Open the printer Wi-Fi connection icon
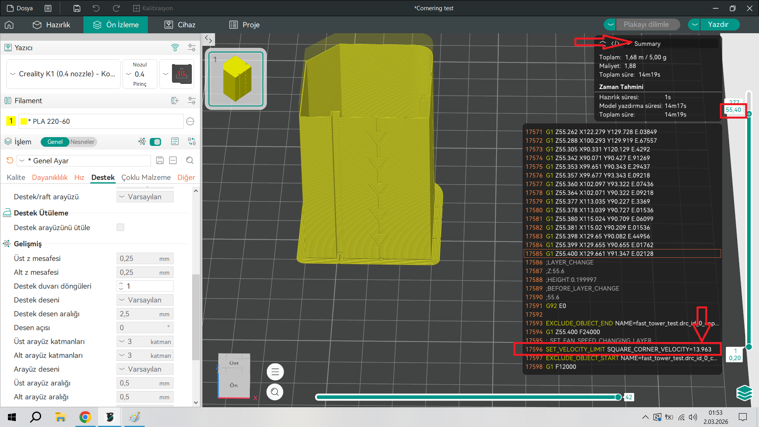 (x=175, y=48)
